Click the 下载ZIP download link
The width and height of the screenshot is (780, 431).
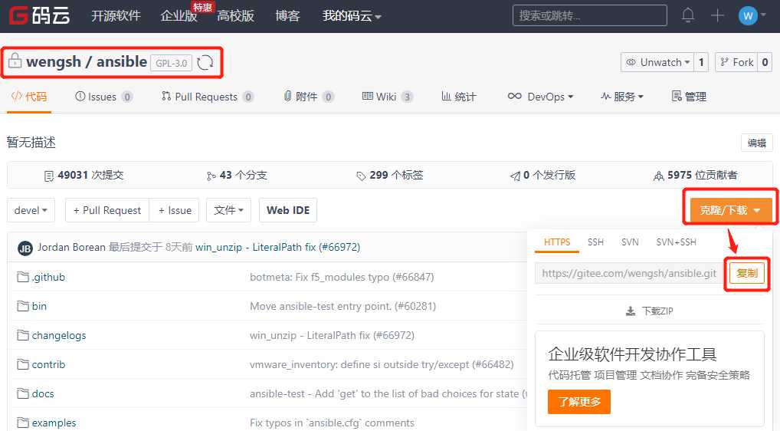649,311
